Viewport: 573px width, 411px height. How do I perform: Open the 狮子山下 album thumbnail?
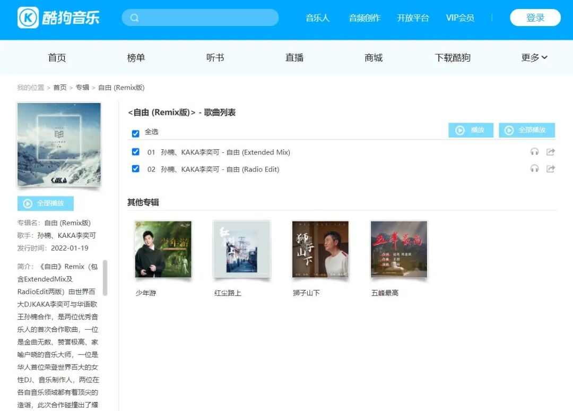tap(320, 249)
